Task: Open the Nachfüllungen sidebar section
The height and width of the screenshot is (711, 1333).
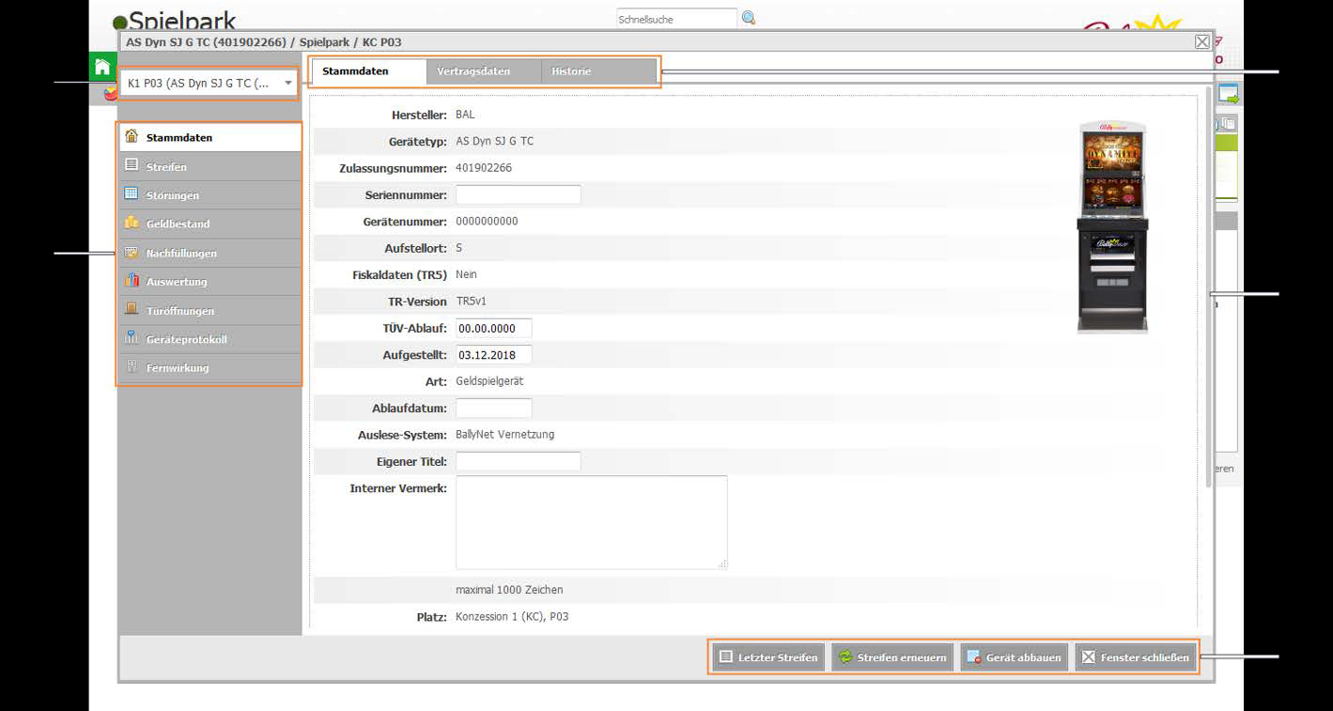Action: [x=209, y=253]
